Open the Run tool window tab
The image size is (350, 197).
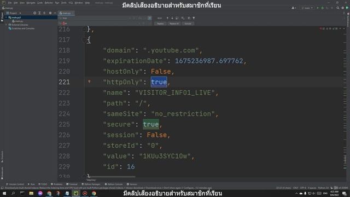31,184
